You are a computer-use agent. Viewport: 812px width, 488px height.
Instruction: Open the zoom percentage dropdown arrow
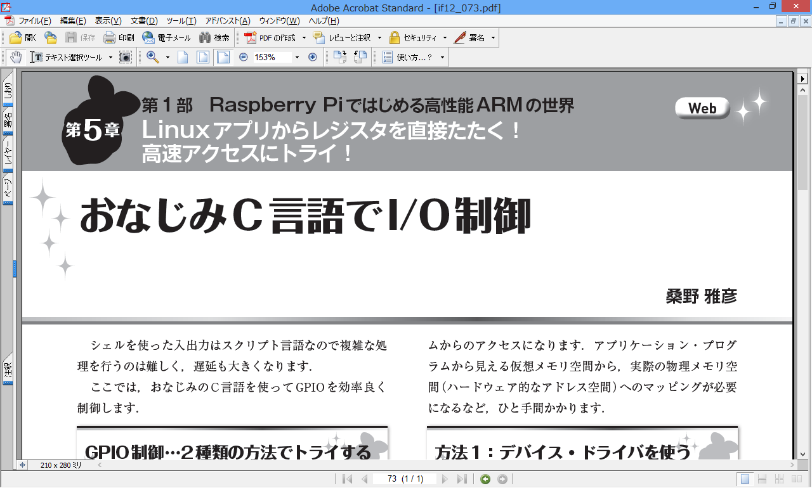click(296, 57)
